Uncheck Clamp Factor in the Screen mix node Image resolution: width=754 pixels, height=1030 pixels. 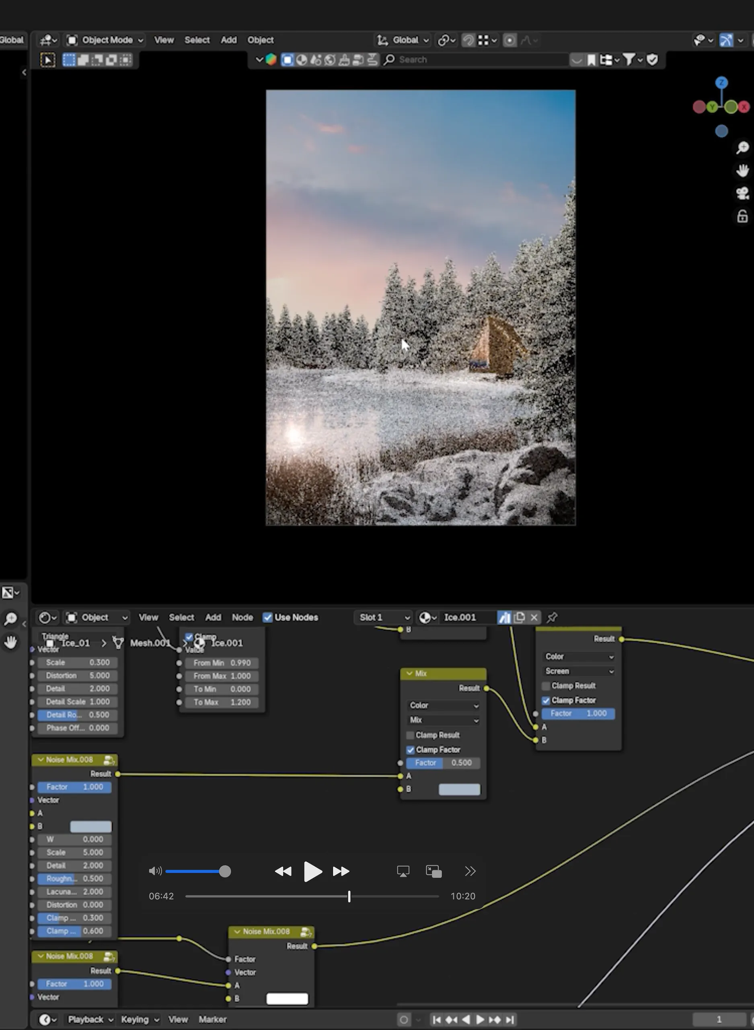(545, 700)
